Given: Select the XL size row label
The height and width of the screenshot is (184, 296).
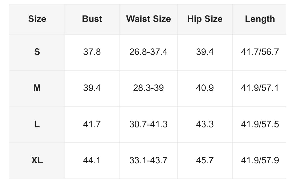Looking at the screenshot, I should (37, 160).
